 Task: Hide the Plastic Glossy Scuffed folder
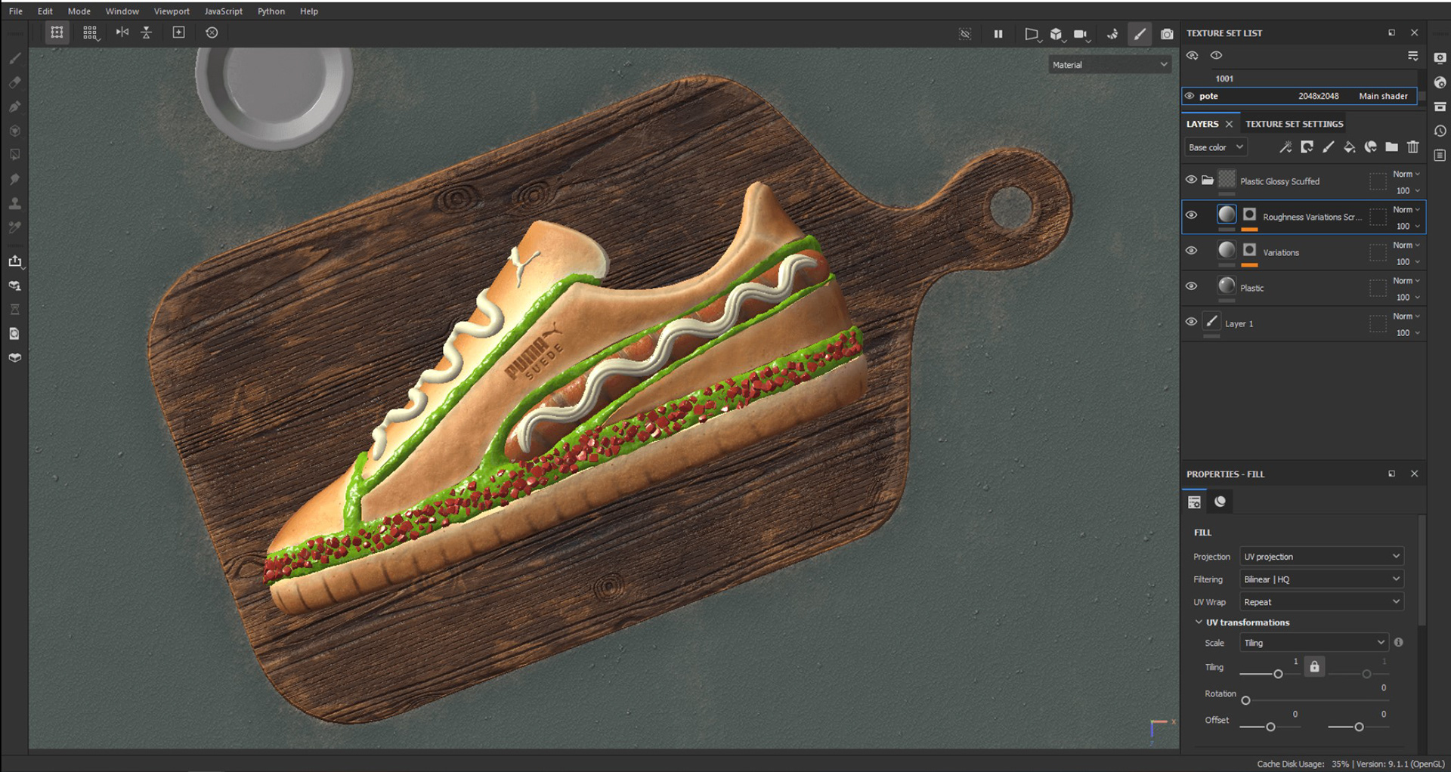tap(1191, 180)
